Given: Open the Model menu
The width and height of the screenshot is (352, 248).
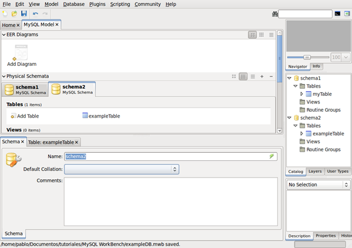Looking at the screenshot, I should pyautogui.click(x=52, y=4).
